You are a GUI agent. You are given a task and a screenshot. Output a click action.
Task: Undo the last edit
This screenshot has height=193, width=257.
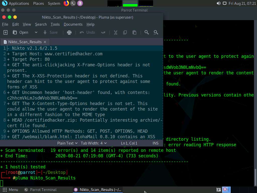[87, 32]
